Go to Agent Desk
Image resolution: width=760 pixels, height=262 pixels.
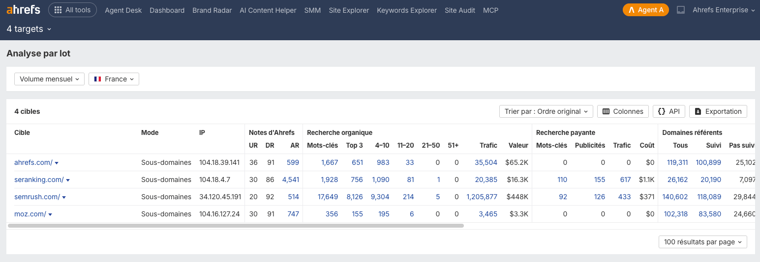coord(123,10)
